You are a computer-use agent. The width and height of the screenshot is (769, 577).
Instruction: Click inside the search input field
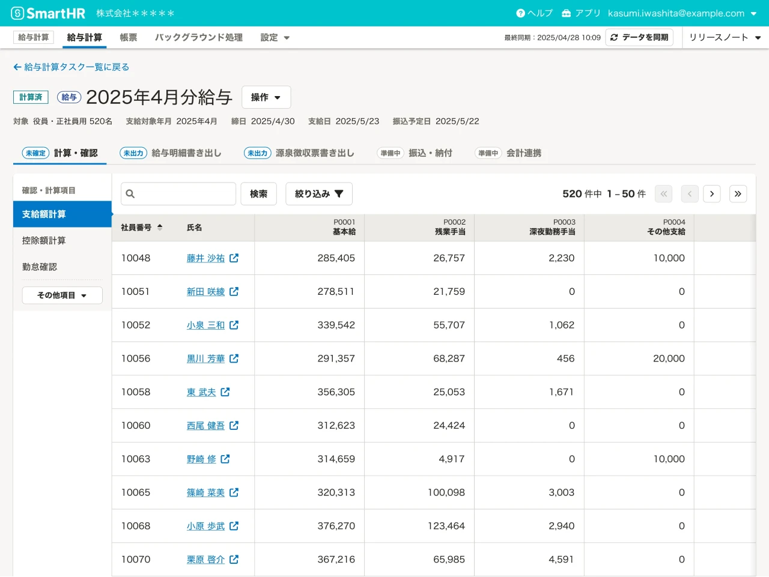coord(180,193)
